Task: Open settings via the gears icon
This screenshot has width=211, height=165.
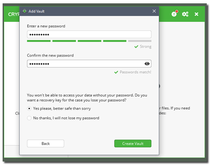Action: tap(185, 14)
